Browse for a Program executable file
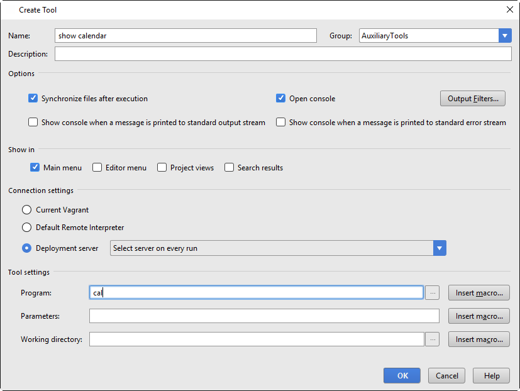Screen dimensions: 520x391 pos(432,292)
